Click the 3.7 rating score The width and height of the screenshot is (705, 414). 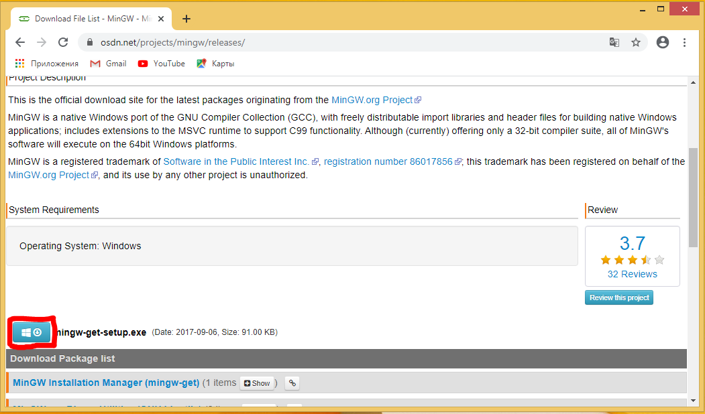[632, 243]
